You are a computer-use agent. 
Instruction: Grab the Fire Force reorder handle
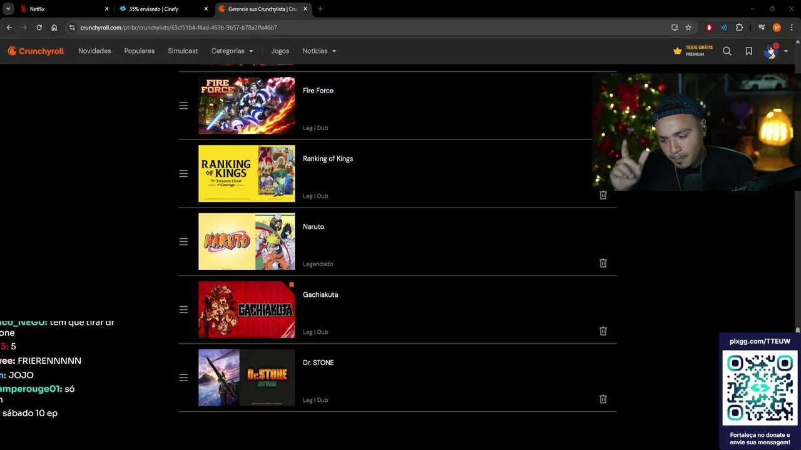click(x=183, y=106)
